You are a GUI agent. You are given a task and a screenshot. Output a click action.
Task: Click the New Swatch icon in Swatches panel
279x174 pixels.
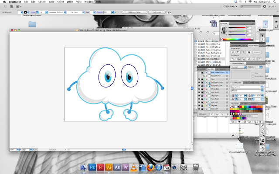pos(255,122)
